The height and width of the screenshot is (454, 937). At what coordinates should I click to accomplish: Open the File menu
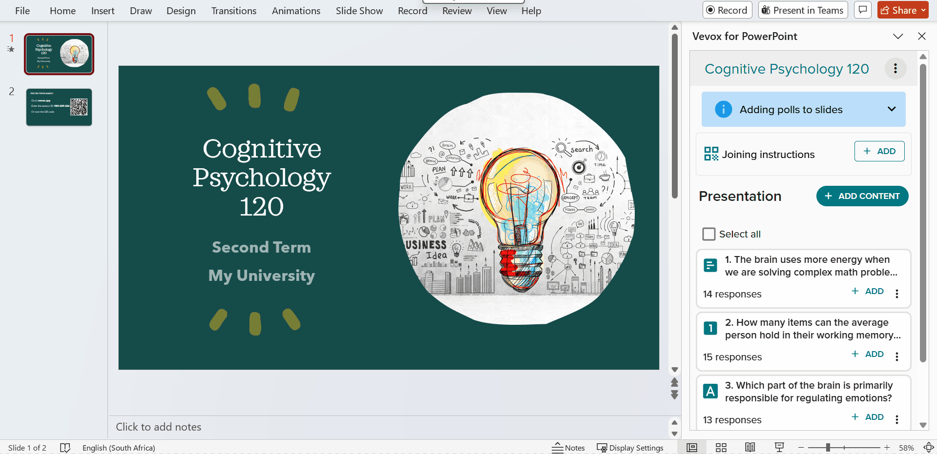click(x=22, y=11)
